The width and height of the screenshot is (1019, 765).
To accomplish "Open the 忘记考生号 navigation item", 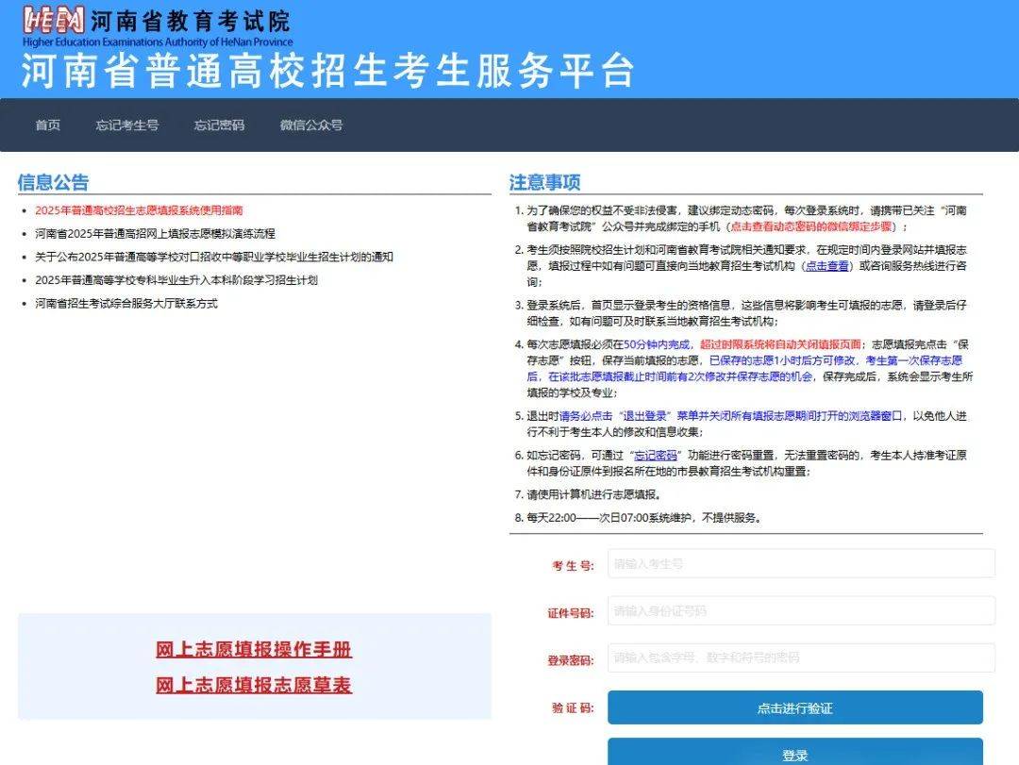I will tap(127, 125).
